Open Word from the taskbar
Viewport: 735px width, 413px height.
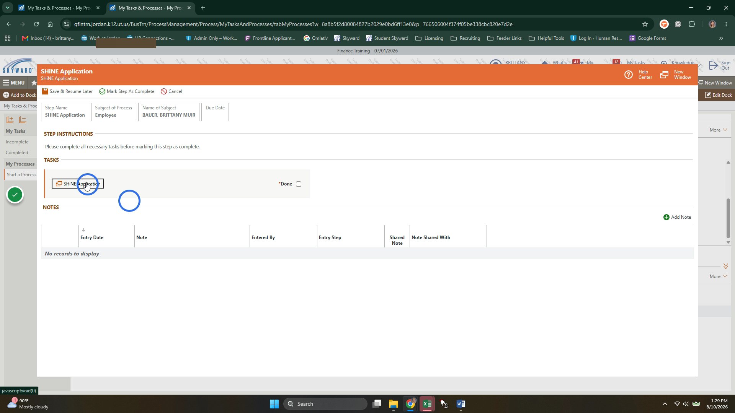coord(461,404)
